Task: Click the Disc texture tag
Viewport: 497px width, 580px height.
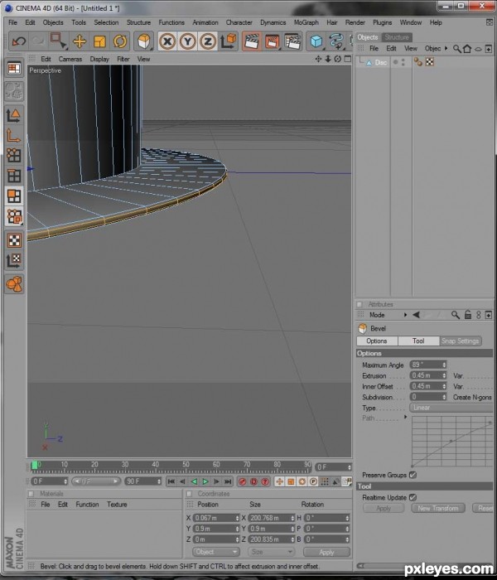Action: tap(429, 62)
